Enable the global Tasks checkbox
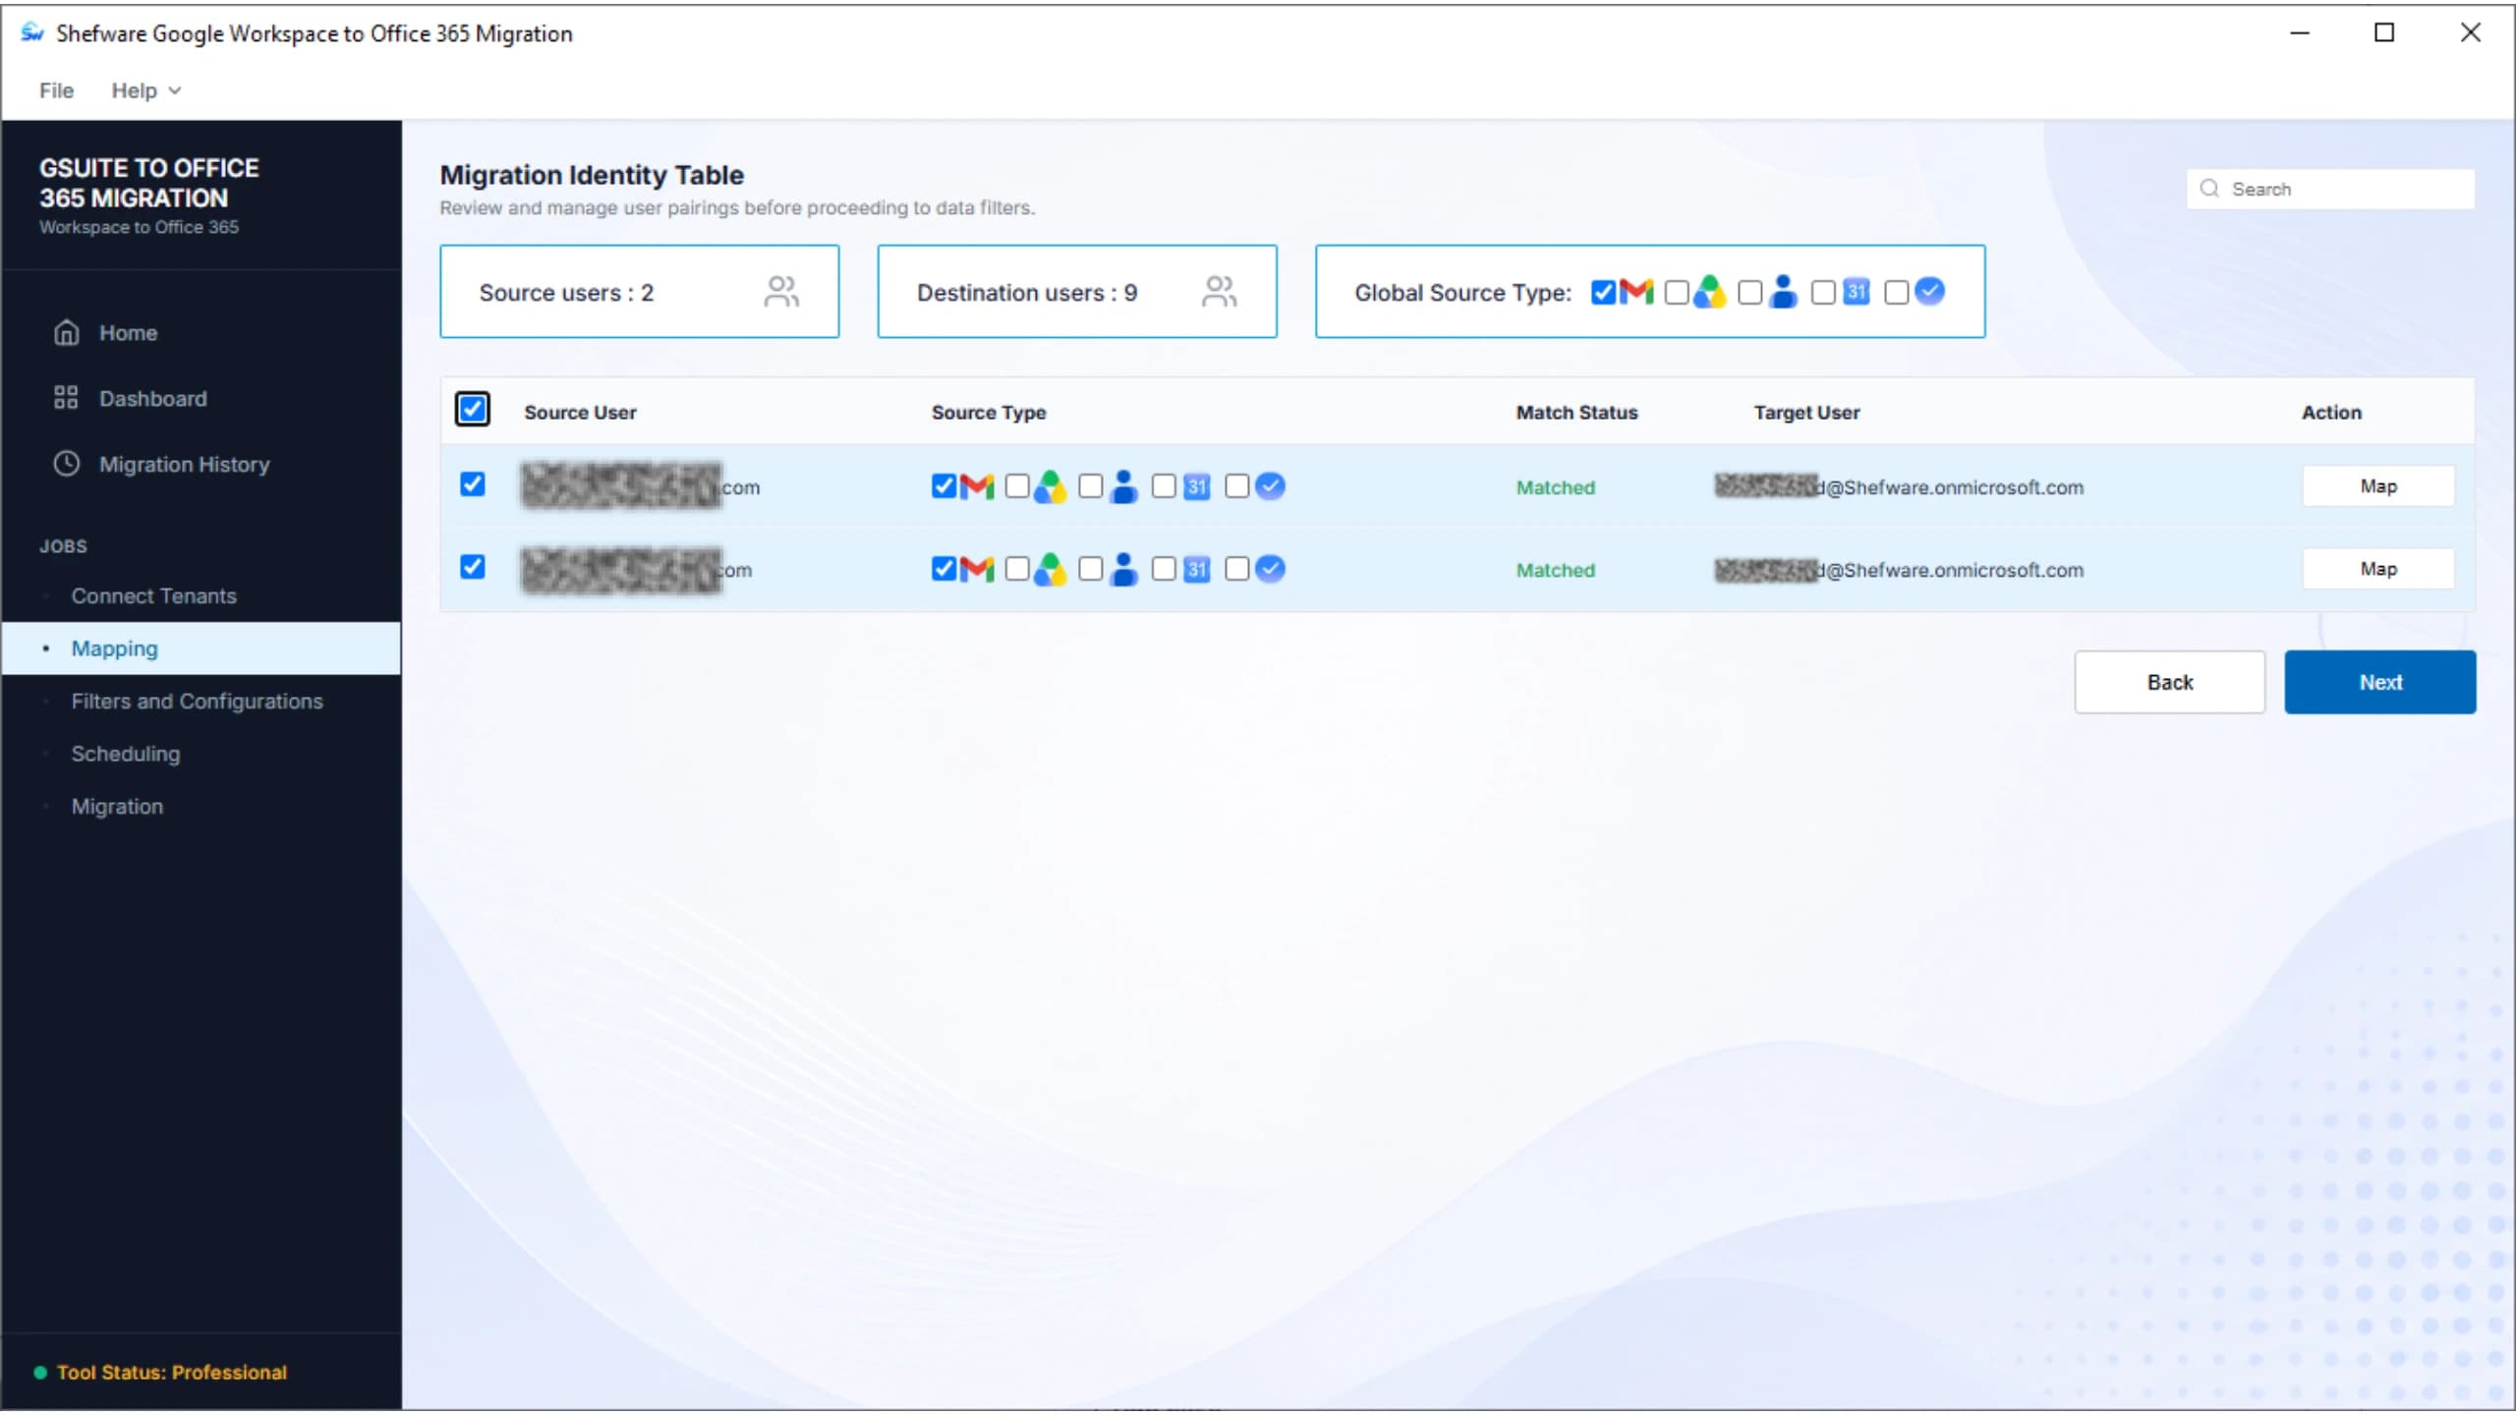Viewport: 2516px width, 1415px height. (1897, 292)
